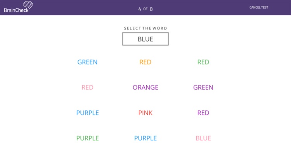The height and width of the screenshot is (164, 291).
Task: Click the number 8 in progress counter
Action: [151, 9]
